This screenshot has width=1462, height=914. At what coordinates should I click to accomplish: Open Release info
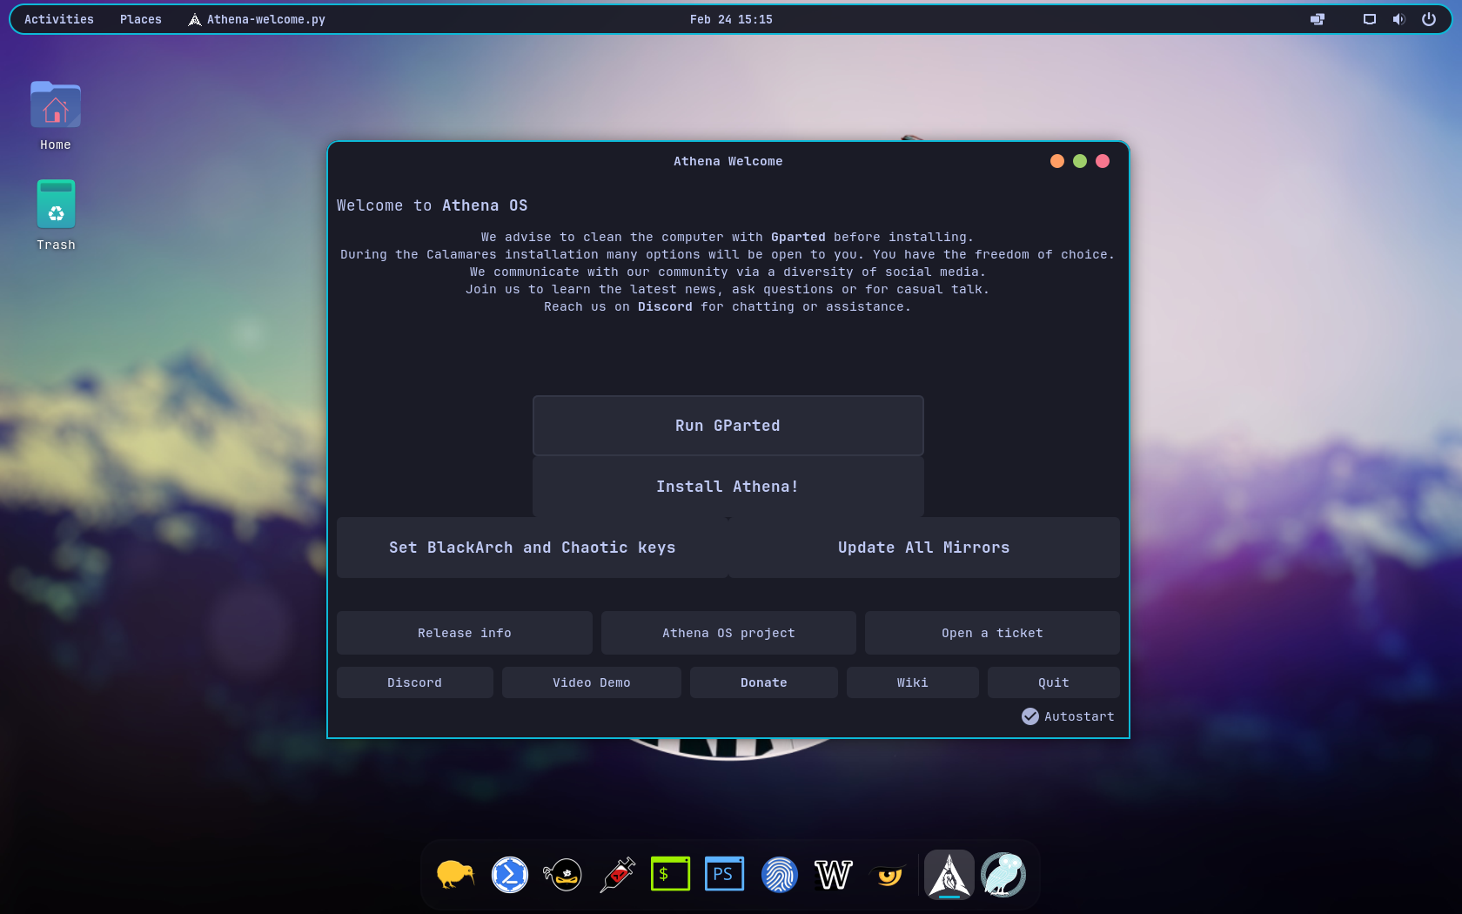point(465,633)
